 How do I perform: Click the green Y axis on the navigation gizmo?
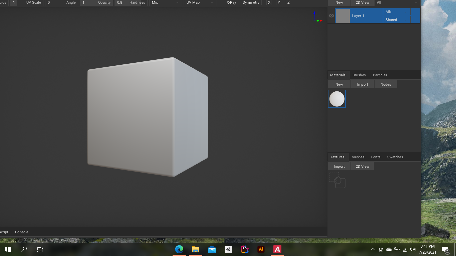tap(318, 21)
